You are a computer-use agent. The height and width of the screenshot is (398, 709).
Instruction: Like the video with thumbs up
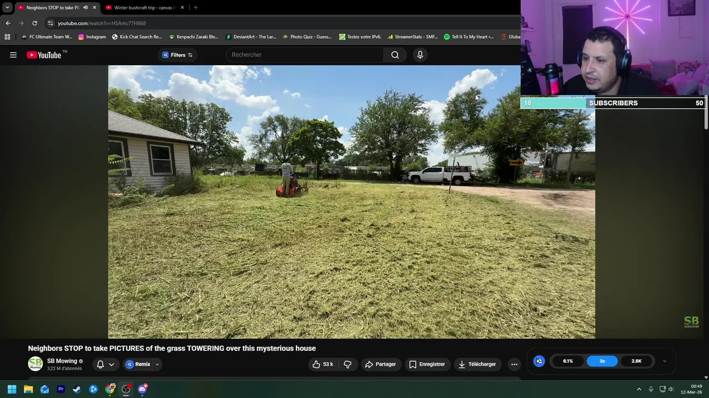[322, 364]
